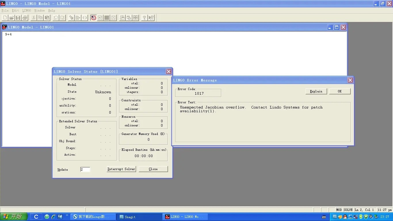Create a new model with the New toolbar icon
Screen dimensions: 393x221
coord(5,18)
